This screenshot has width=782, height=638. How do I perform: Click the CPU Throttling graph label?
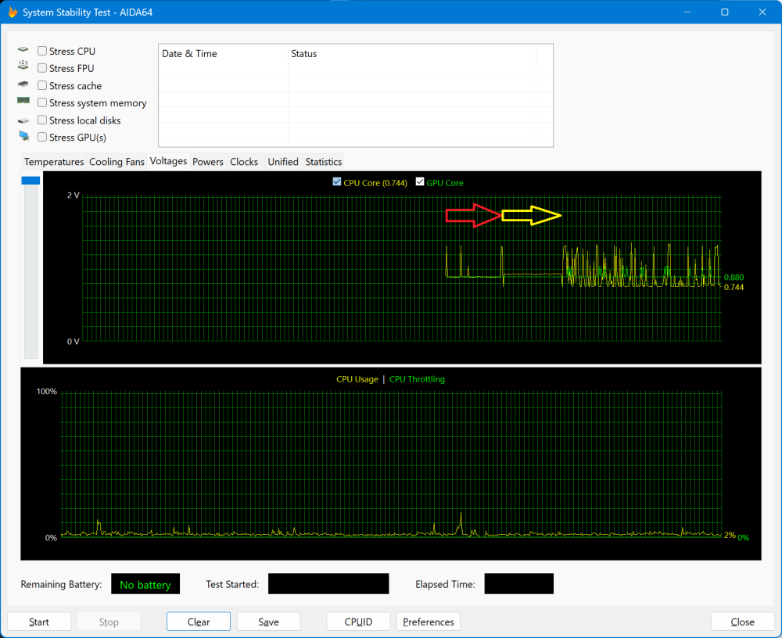point(417,379)
